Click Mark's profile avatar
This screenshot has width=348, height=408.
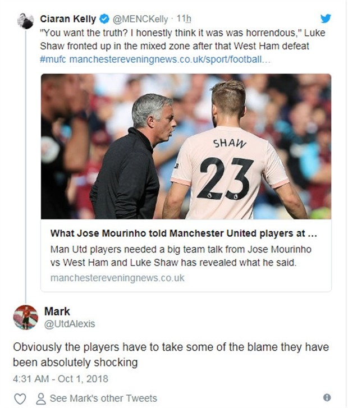tap(26, 317)
